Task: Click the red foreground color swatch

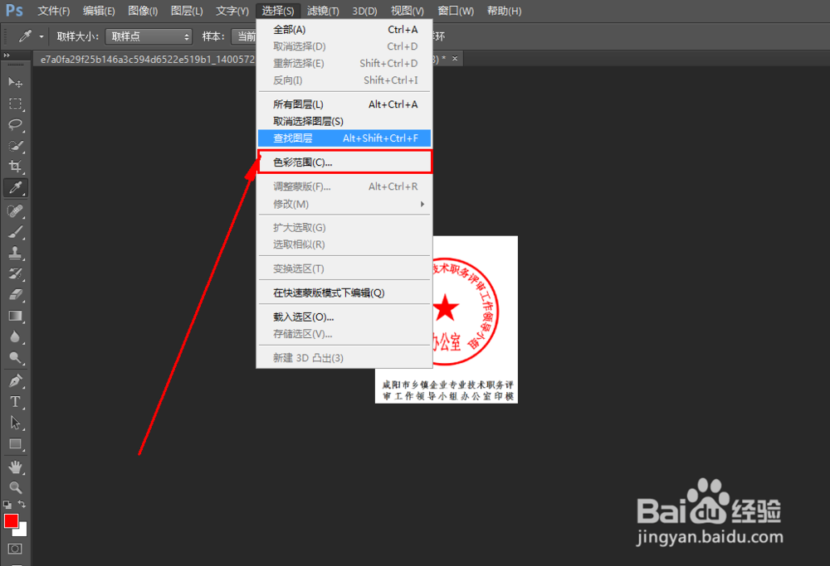Action: pos(11,520)
